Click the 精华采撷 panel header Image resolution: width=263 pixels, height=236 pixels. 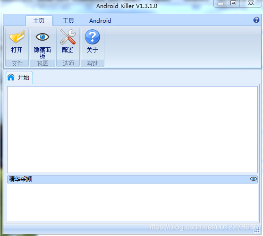tap(132, 179)
